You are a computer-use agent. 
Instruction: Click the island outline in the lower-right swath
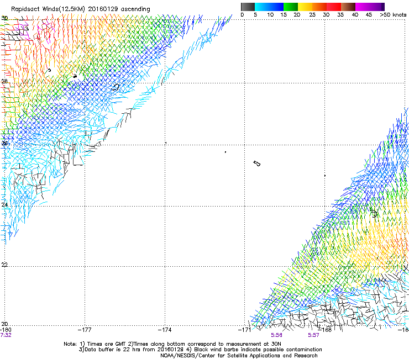pyautogui.click(x=374, y=213)
